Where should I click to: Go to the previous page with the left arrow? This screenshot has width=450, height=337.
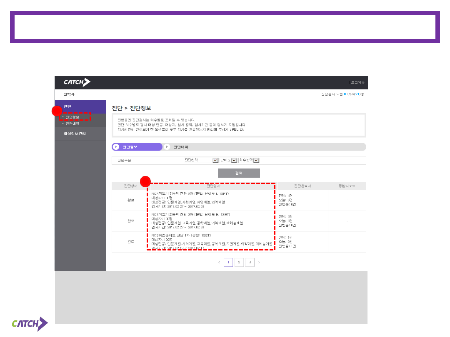pos(219,263)
